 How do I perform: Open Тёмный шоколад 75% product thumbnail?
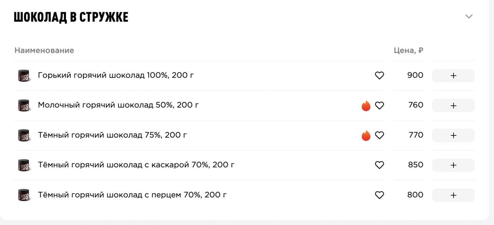(x=24, y=135)
